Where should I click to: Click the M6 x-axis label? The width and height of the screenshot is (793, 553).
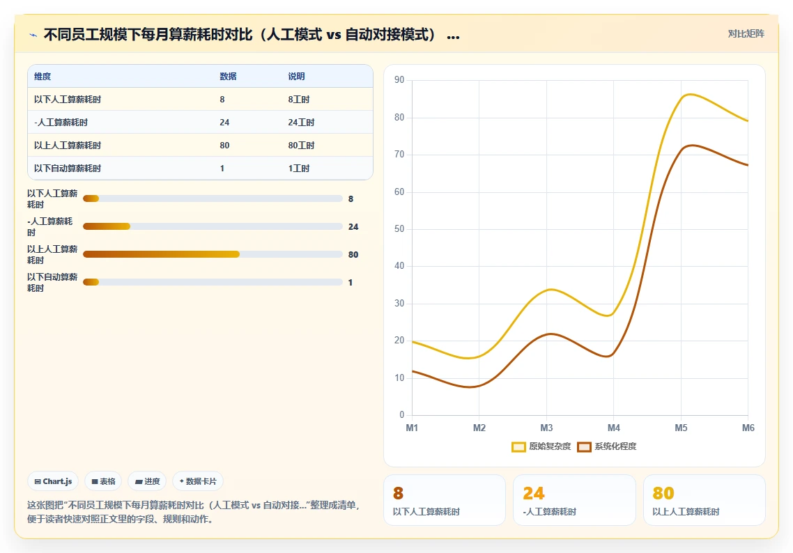point(748,428)
